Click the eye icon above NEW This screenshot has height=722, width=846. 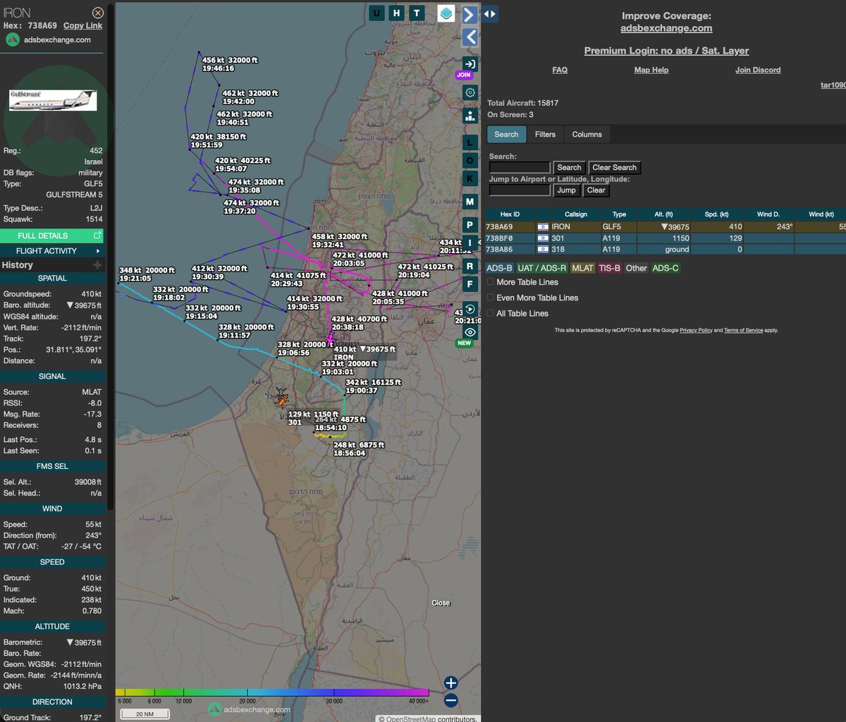pos(470,332)
